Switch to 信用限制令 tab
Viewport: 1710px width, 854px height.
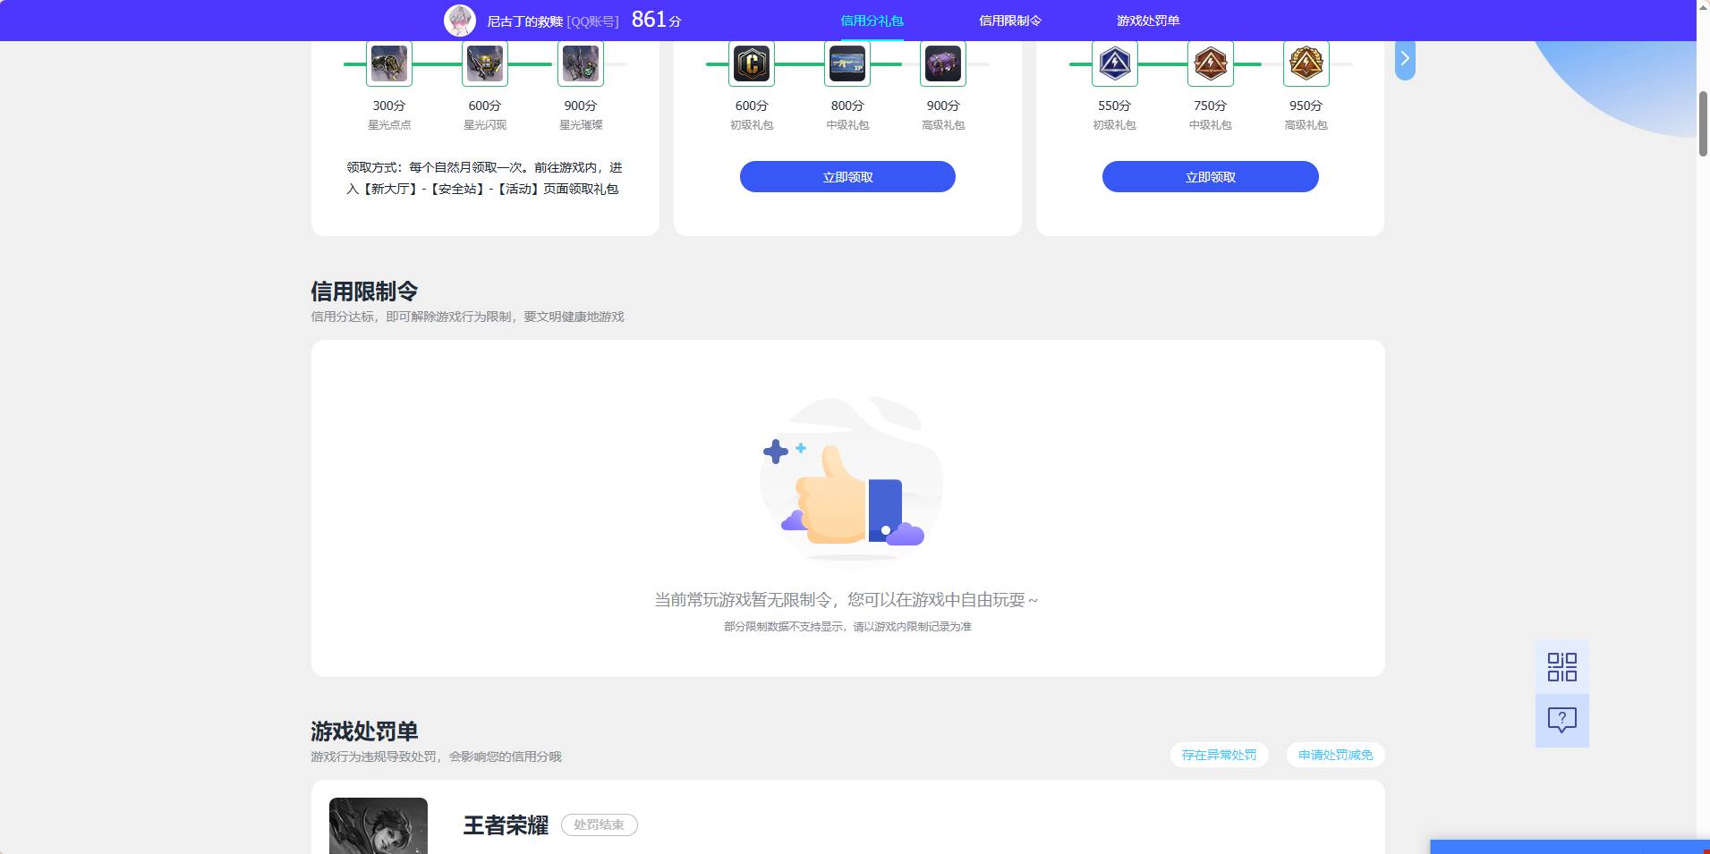pos(1010,21)
